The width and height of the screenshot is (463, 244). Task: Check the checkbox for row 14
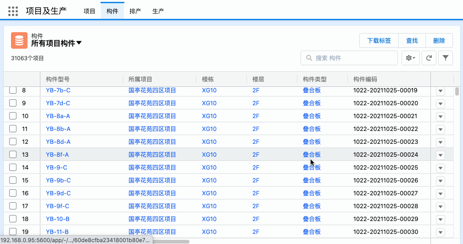pos(13,167)
